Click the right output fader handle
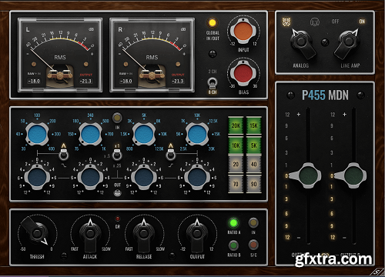 coord(351,175)
